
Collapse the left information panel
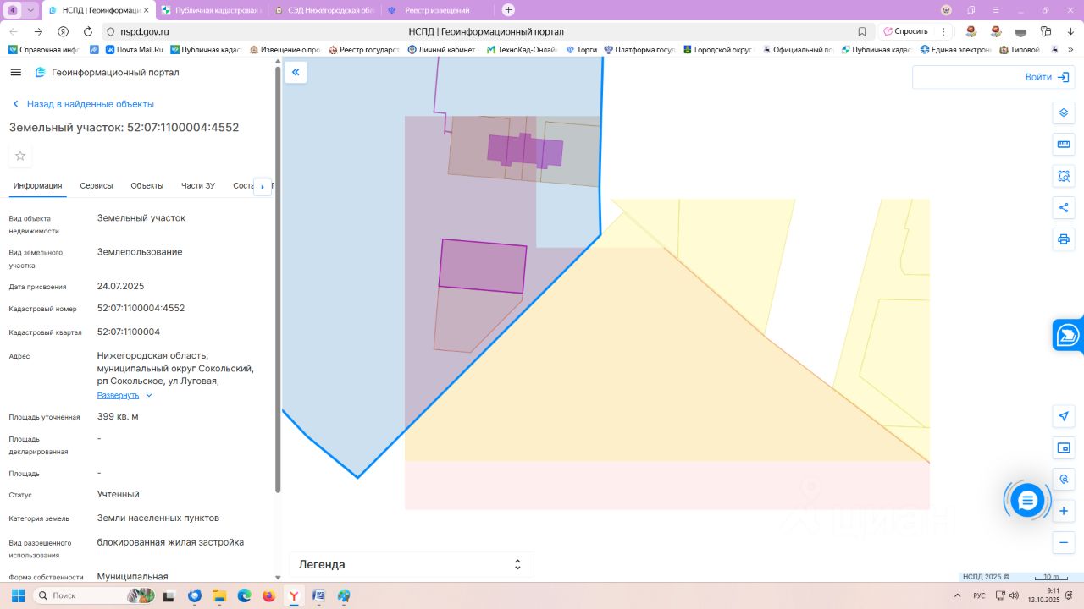[x=296, y=73]
